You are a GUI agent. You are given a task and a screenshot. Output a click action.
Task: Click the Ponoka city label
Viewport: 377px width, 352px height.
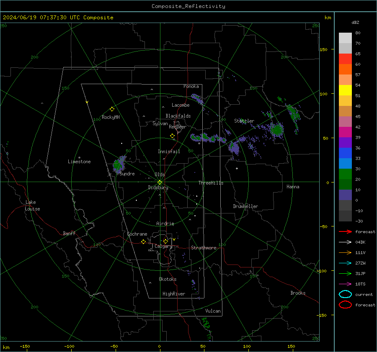click(x=191, y=86)
